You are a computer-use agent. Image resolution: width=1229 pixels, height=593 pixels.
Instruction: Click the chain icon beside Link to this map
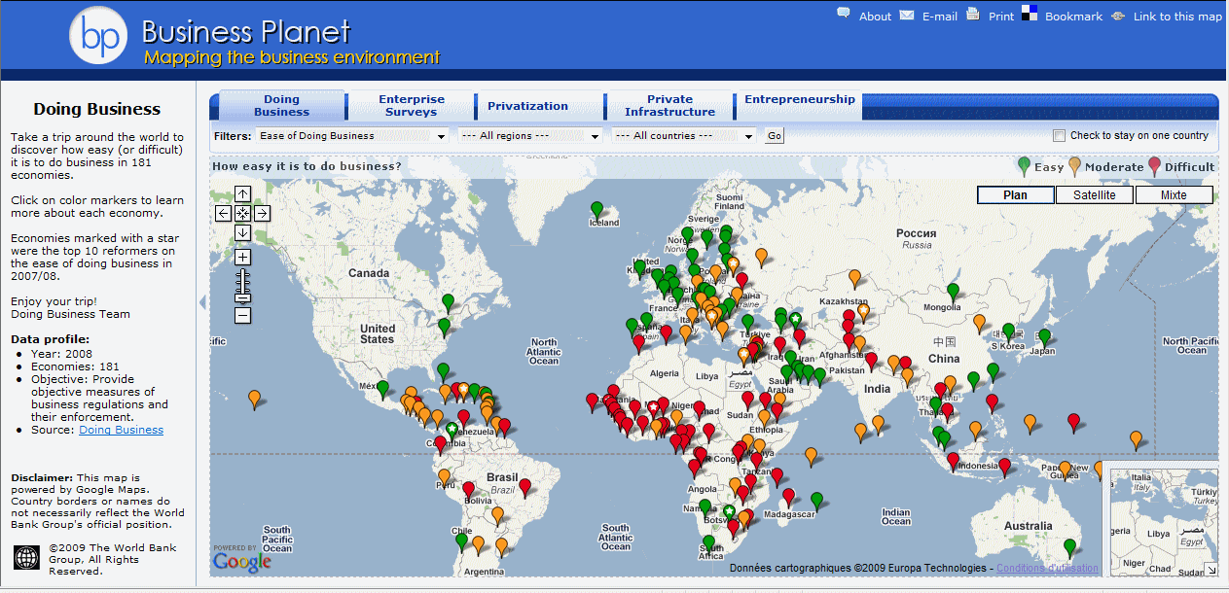pyautogui.click(x=1118, y=16)
